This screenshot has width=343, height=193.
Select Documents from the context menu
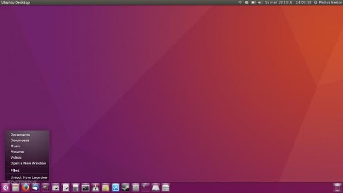[20, 135]
